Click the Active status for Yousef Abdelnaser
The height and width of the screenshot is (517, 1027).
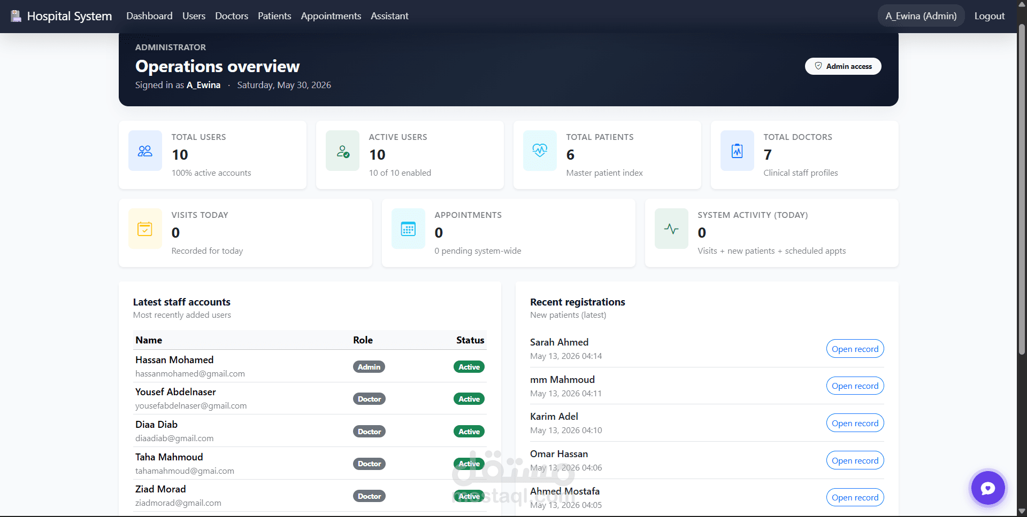coord(469,399)
